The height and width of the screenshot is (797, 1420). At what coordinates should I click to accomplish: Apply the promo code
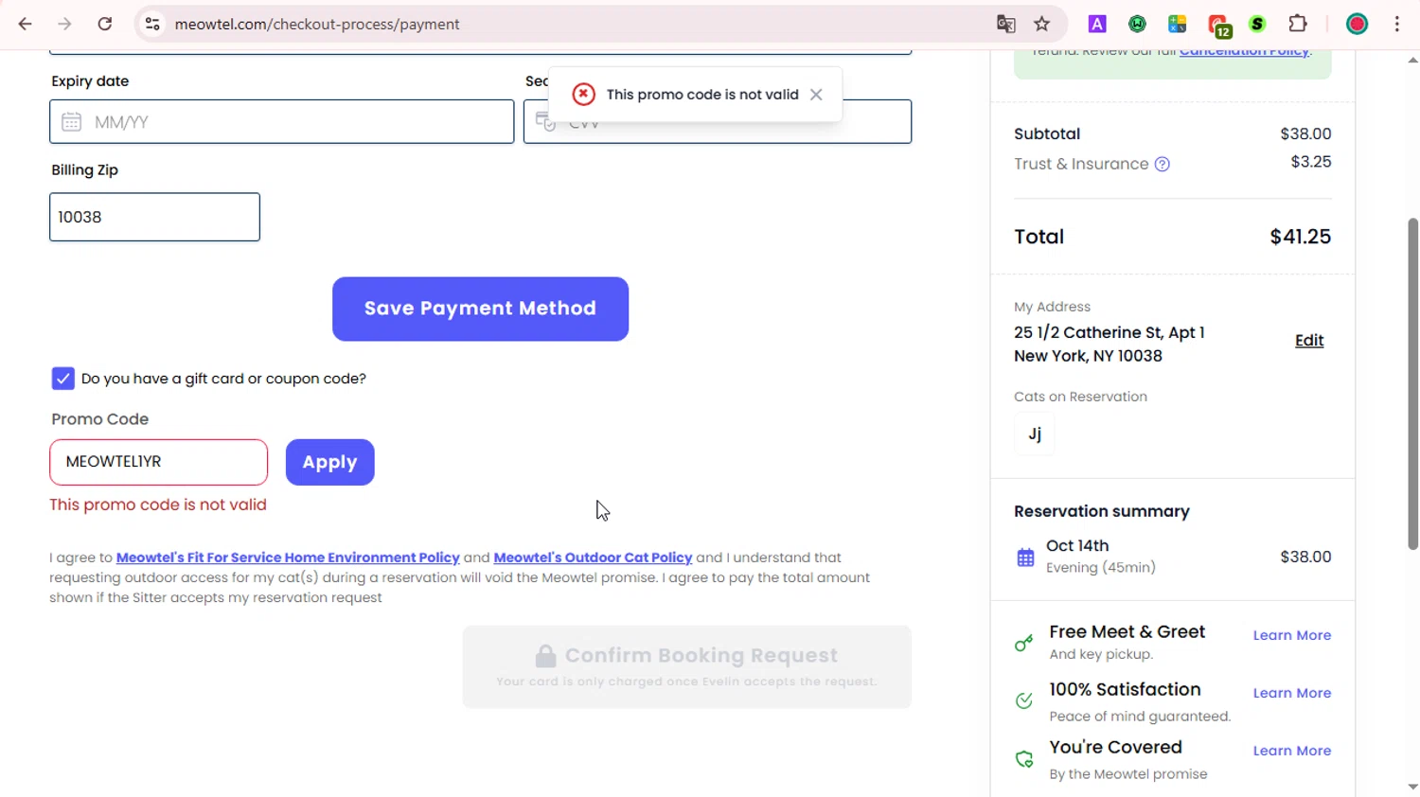329,462
